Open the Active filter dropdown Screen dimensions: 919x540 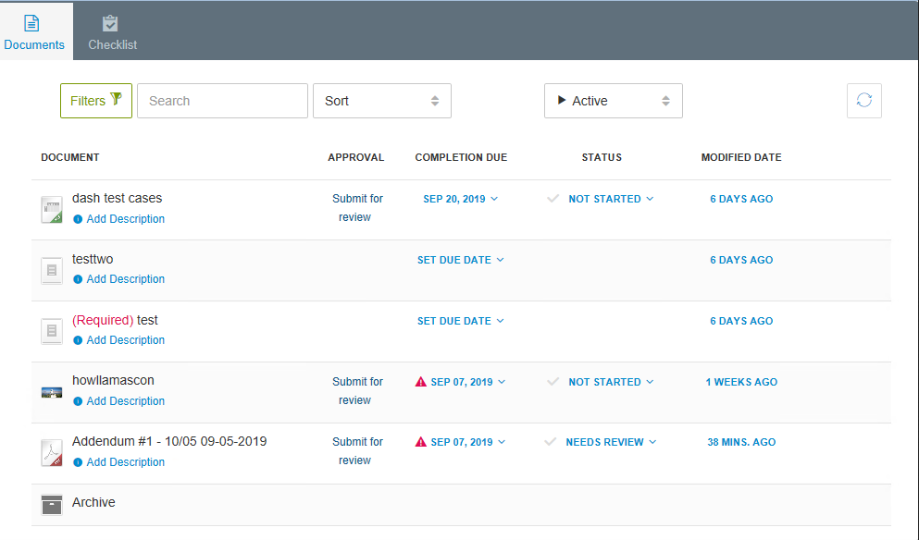613,100
